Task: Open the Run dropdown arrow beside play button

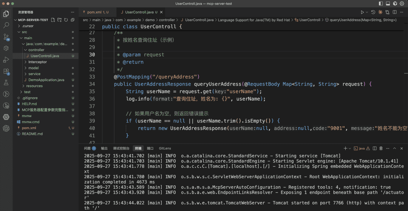Action: 367,12
